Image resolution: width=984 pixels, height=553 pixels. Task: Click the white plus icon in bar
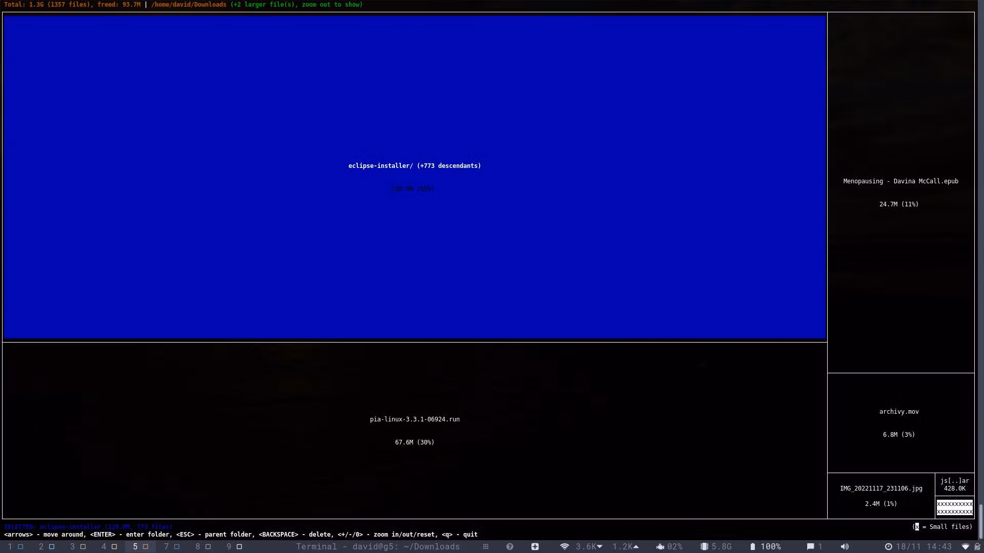point(535,547)
